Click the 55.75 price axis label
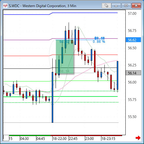This screenshot has height=144, width=144. point(132,100)
